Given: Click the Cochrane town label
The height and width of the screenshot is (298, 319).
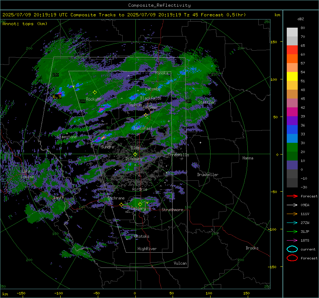Looking at the screenshot, I should click(116, 198).
